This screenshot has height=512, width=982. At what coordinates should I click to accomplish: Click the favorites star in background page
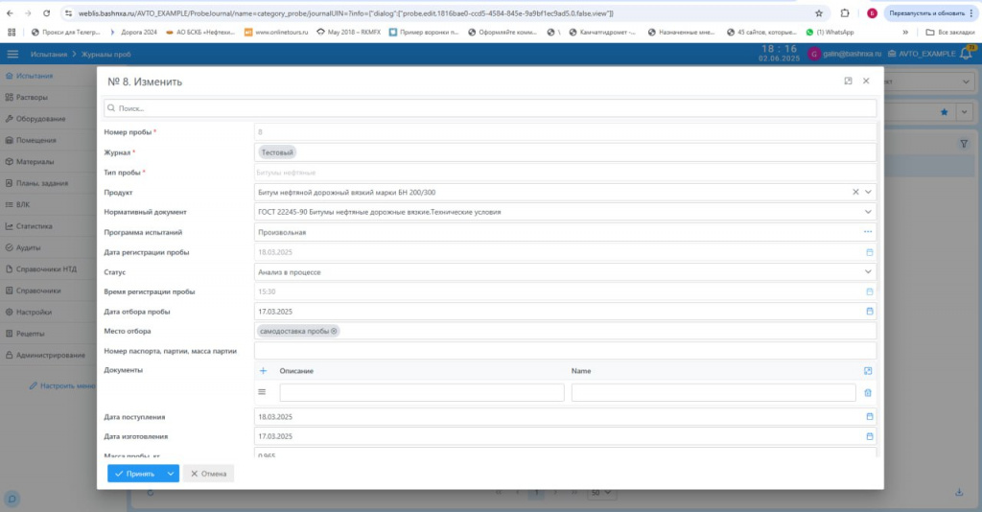click(x=944, y=112)
